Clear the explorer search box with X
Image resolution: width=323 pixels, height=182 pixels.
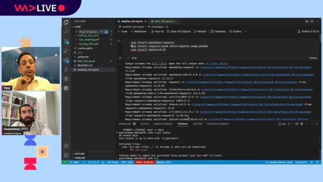pyautogui.click(x=112, y=32)
